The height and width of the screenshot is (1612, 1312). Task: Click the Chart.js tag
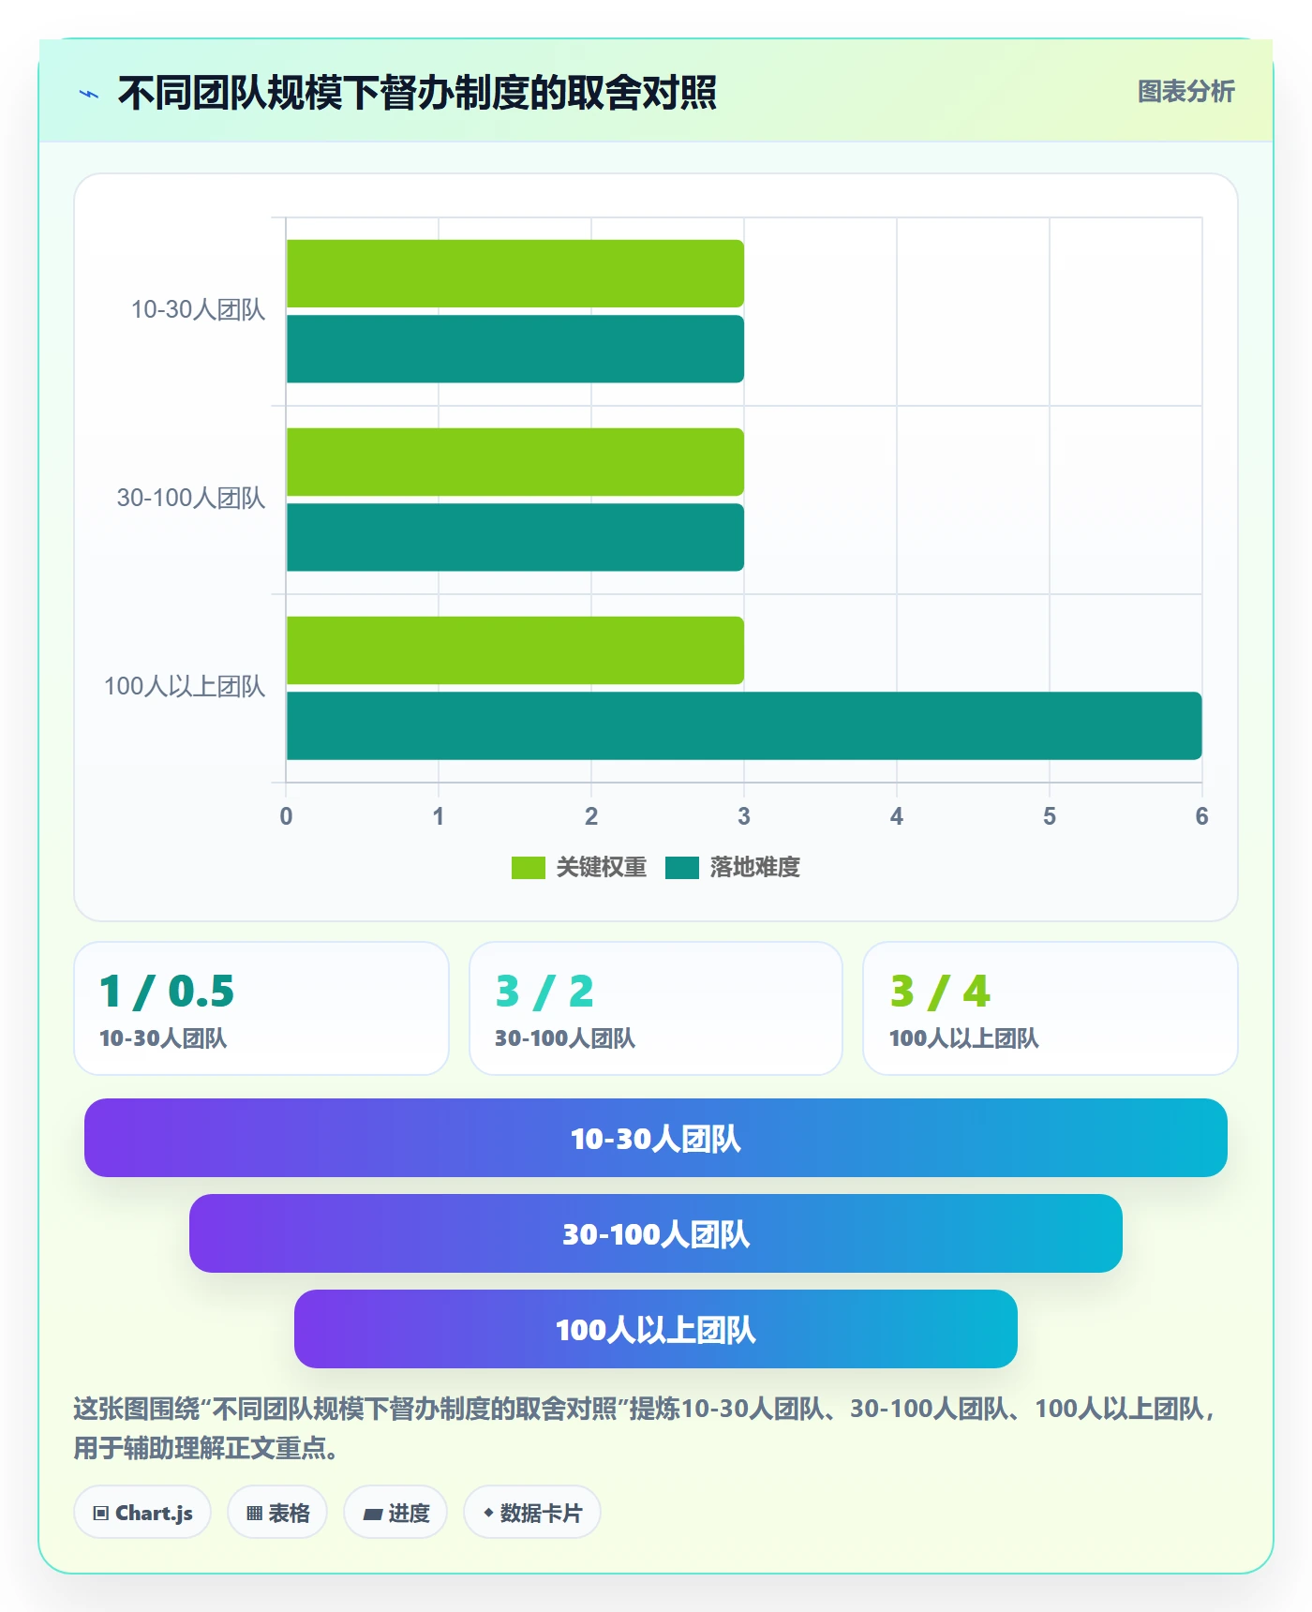click(x=142, y=1513)
